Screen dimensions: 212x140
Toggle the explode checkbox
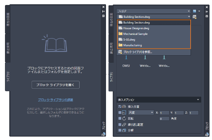(x=120, y=130)
